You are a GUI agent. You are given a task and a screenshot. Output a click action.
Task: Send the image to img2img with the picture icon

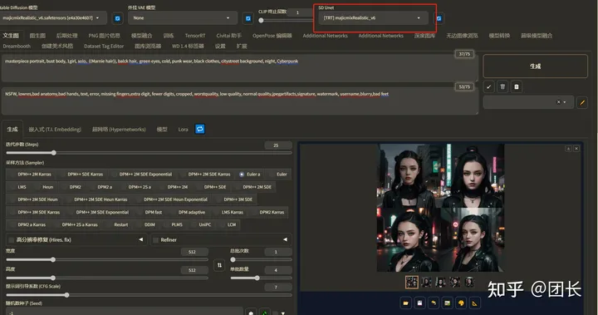pos(447,303)
